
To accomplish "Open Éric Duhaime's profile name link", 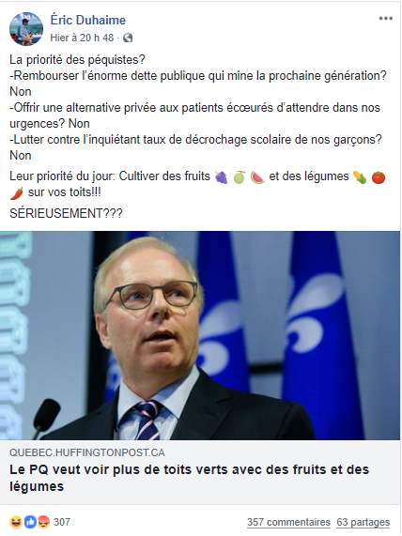I will [x=88, y=20].
